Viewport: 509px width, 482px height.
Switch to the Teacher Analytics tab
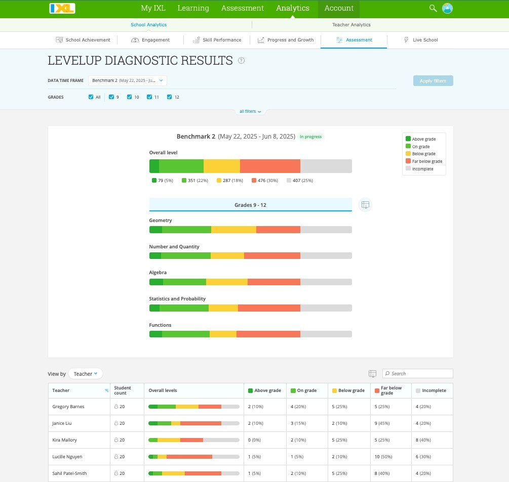351,25
